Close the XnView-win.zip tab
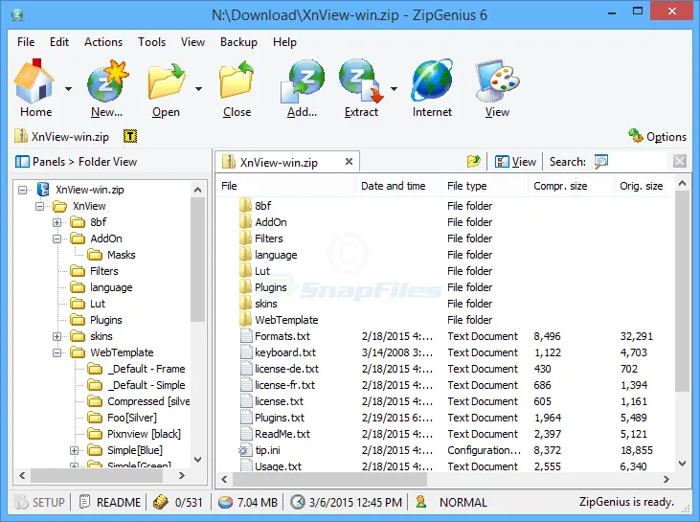Image resolution: width=700 pixels, height=522 pixels. pos(350,161)
